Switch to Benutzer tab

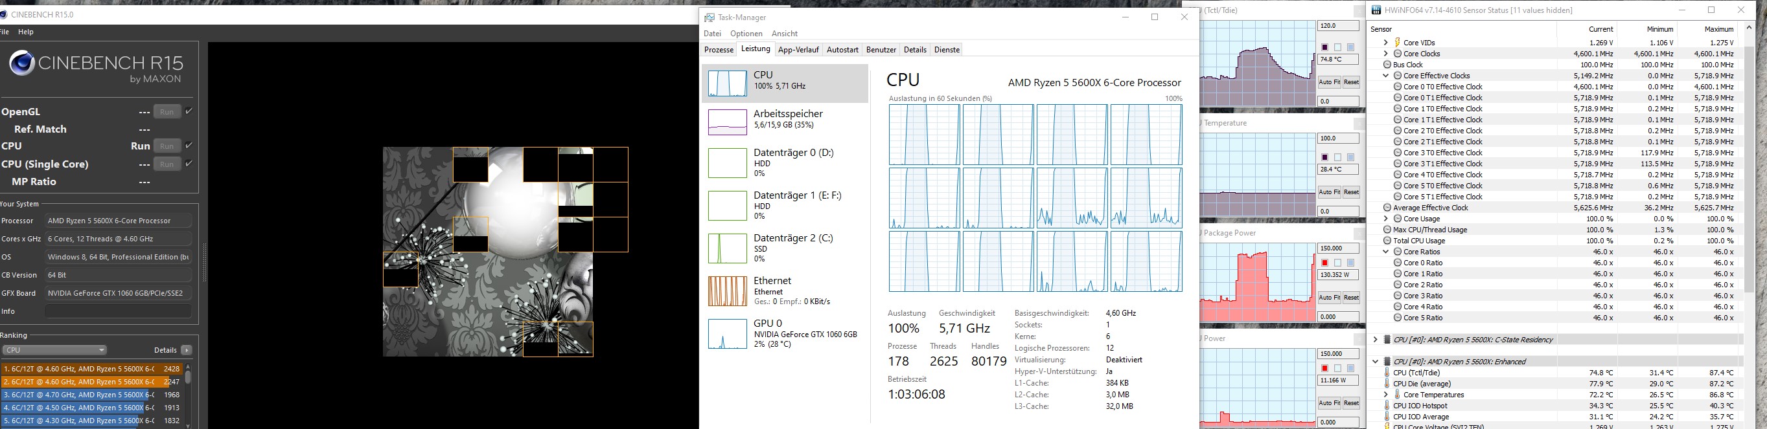(x=881, y=50)
